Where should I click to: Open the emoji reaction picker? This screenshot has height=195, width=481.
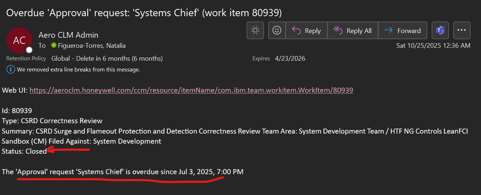point(277,31)
